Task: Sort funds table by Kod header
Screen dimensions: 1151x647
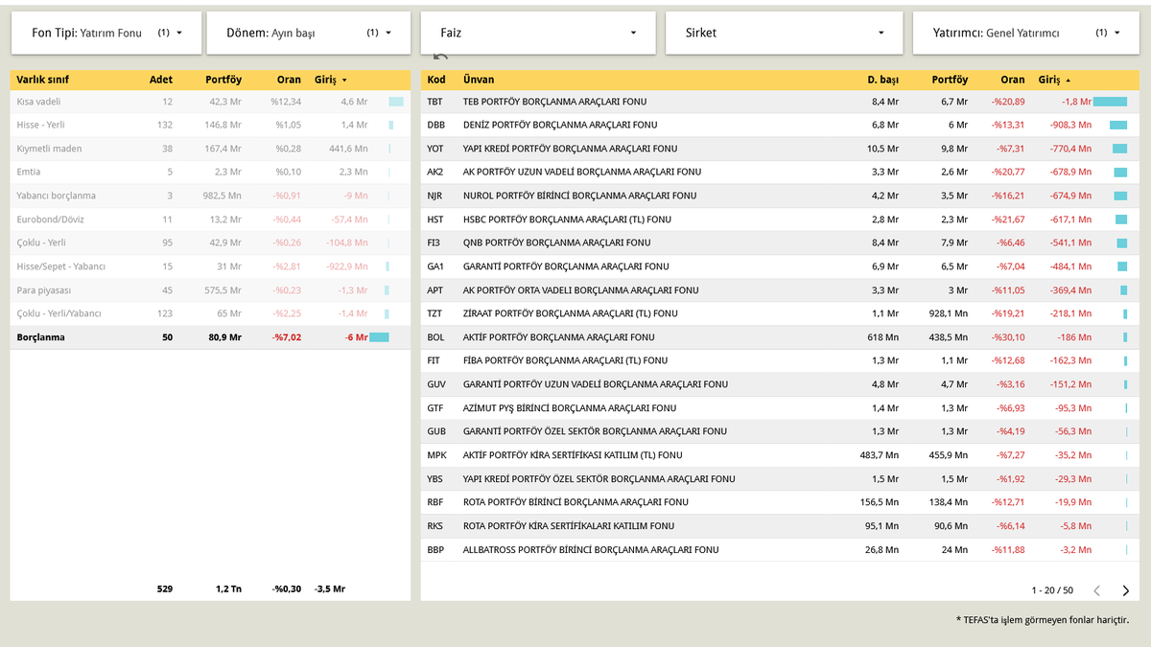Action: 436,80
